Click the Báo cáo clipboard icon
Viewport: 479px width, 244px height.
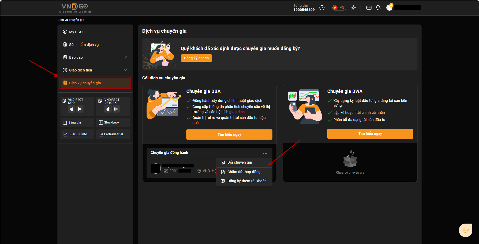pyautogui.click(x=65, y=57)
